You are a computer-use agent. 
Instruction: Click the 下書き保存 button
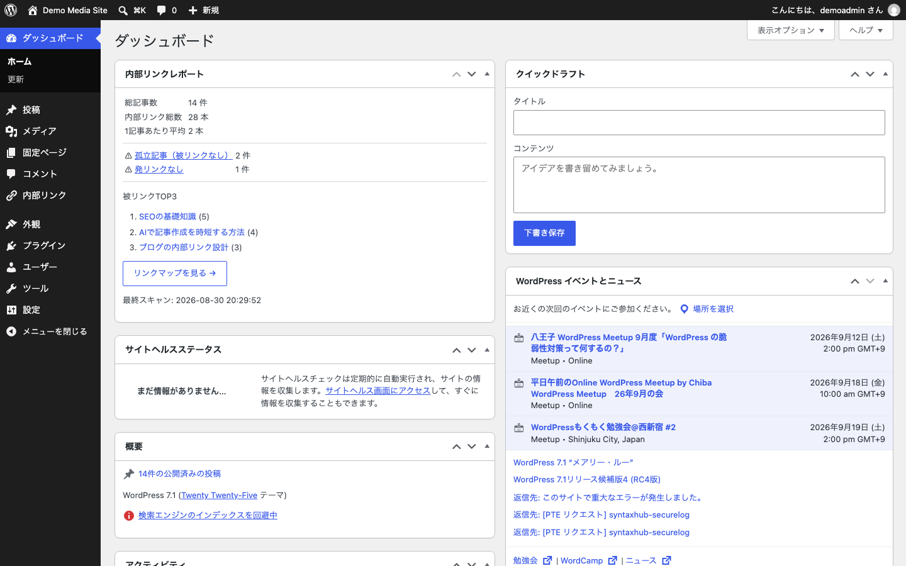[x=544, y=233]
